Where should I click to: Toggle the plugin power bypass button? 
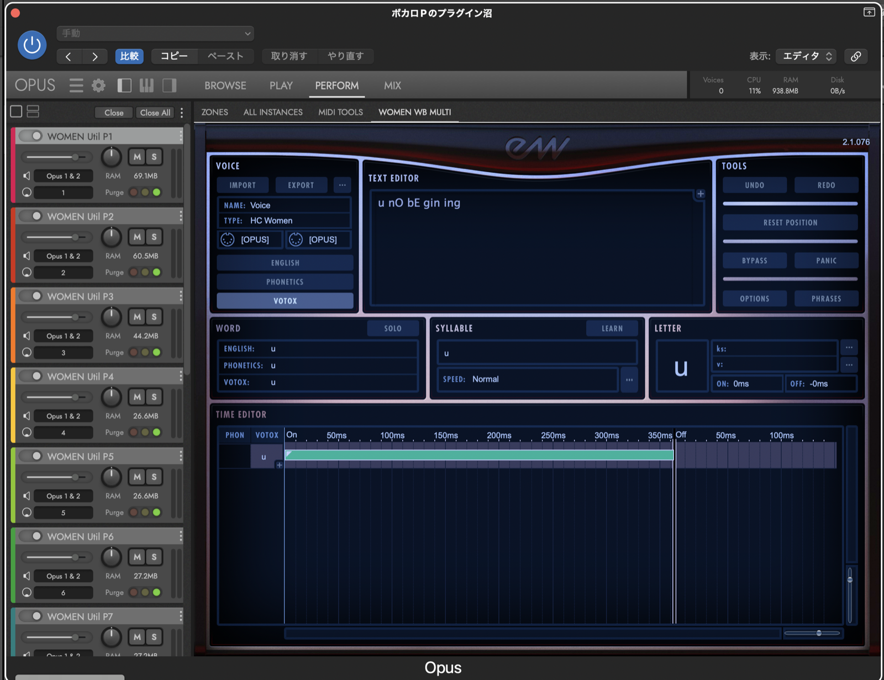(32, 45)
